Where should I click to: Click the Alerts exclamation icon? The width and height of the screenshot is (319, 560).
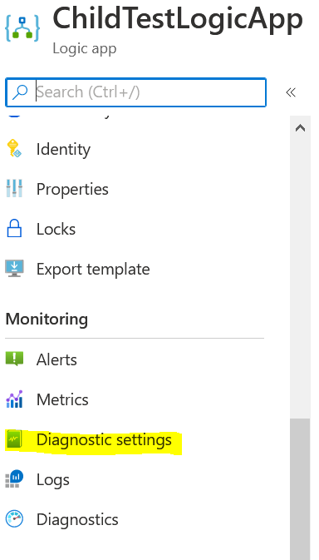click(x=14, y=359)
